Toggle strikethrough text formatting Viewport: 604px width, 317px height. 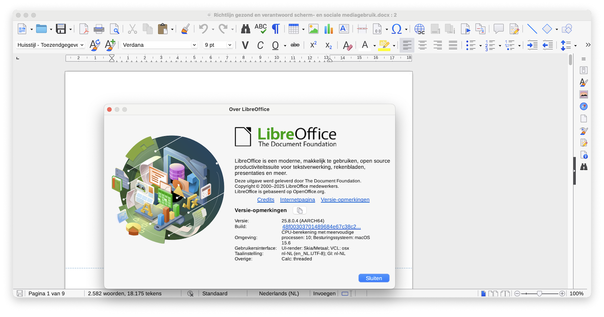click(x=295, y=45)
